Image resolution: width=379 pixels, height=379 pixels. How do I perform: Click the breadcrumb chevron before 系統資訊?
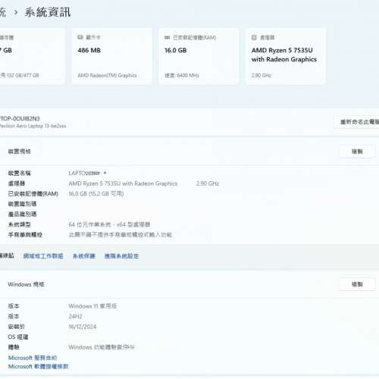(x=16, y=12)
